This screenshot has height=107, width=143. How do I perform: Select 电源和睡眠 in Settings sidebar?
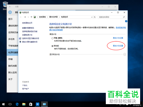coord(12,53)
